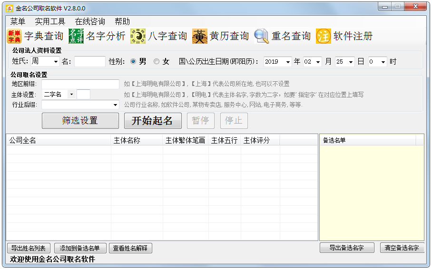432x269 pixels.
Task: Expand the 行业后缀 industry suffix dropdown
Action: tap(116, 105)
